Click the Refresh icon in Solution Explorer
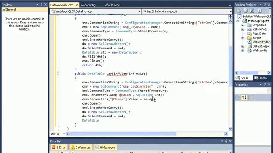Image resolution: width=273 pixels, height=153 pixels. point(252,11)
